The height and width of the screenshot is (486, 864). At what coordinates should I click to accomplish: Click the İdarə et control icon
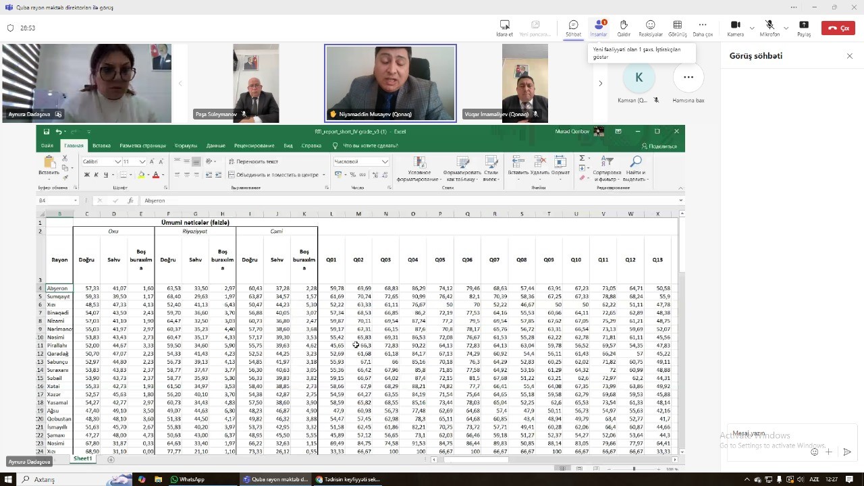pyautogui.click(x=504, y=28)
